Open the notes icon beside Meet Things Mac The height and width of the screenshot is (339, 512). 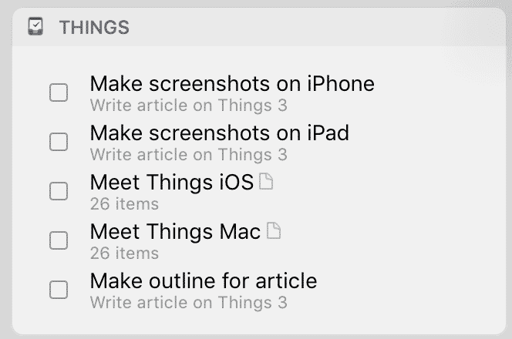(x=274, y=230)
